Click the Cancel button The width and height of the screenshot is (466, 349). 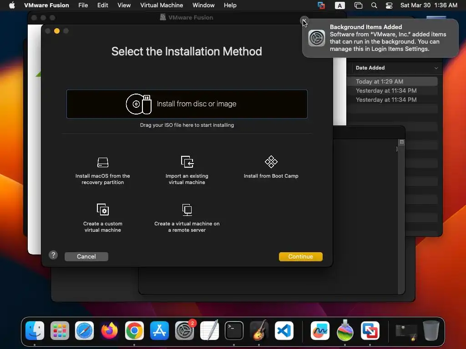(x=86, y=256)
